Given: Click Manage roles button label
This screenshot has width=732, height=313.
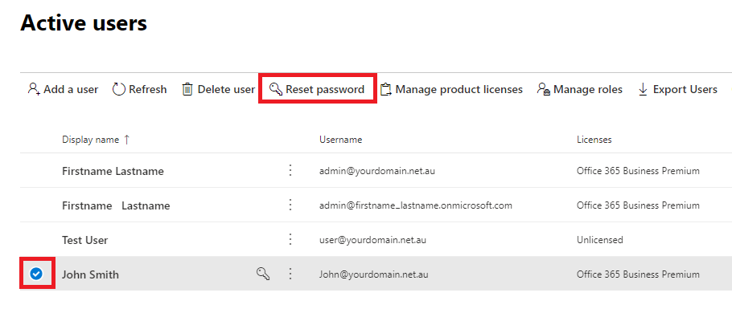Looking at the screenshot, I should (x=588, y=89).
